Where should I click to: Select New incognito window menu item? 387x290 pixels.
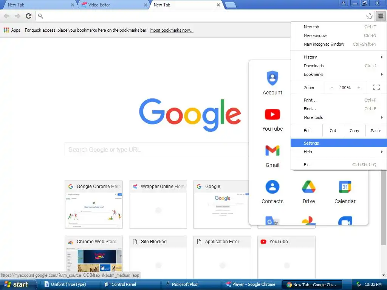(x=339, y=44)
